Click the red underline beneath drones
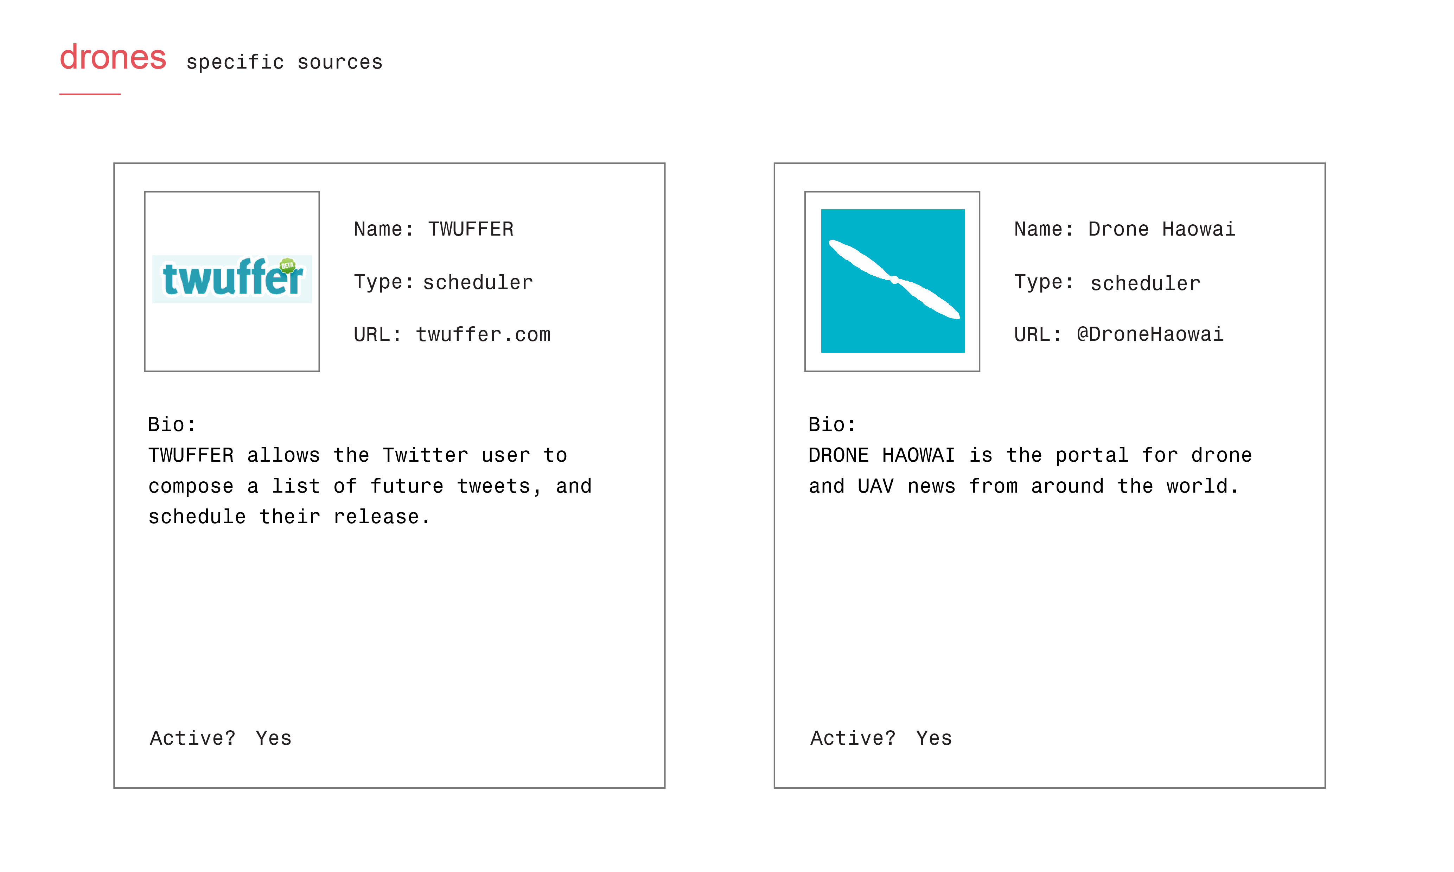The width and height of the screenshot is (1454, 872). [x=90, y=94]
